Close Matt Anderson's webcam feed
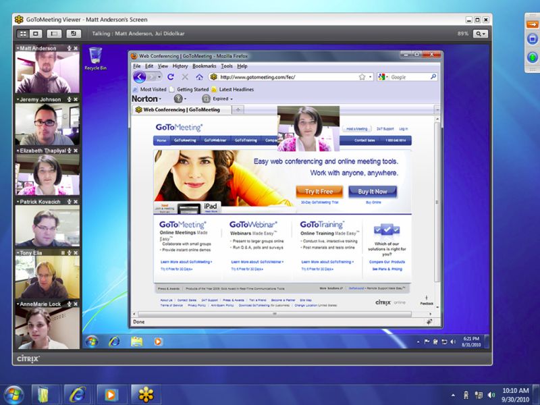Viewport: 540px width, 405px height. click(76, 48)
